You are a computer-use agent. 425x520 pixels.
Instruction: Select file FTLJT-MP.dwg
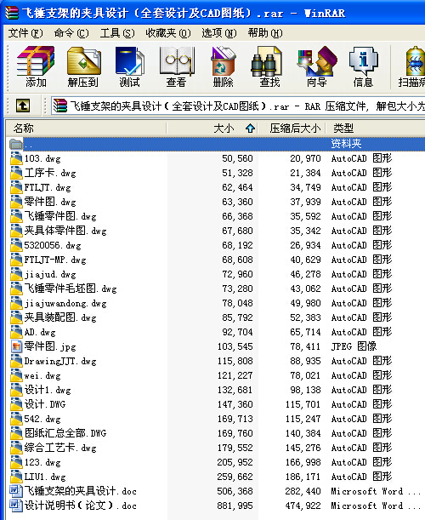click(55, 260)
